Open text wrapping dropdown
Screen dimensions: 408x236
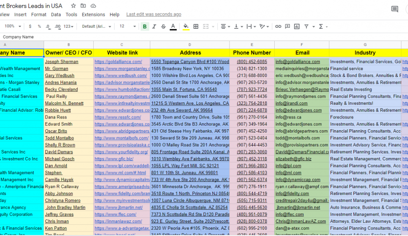click(251, 26)
